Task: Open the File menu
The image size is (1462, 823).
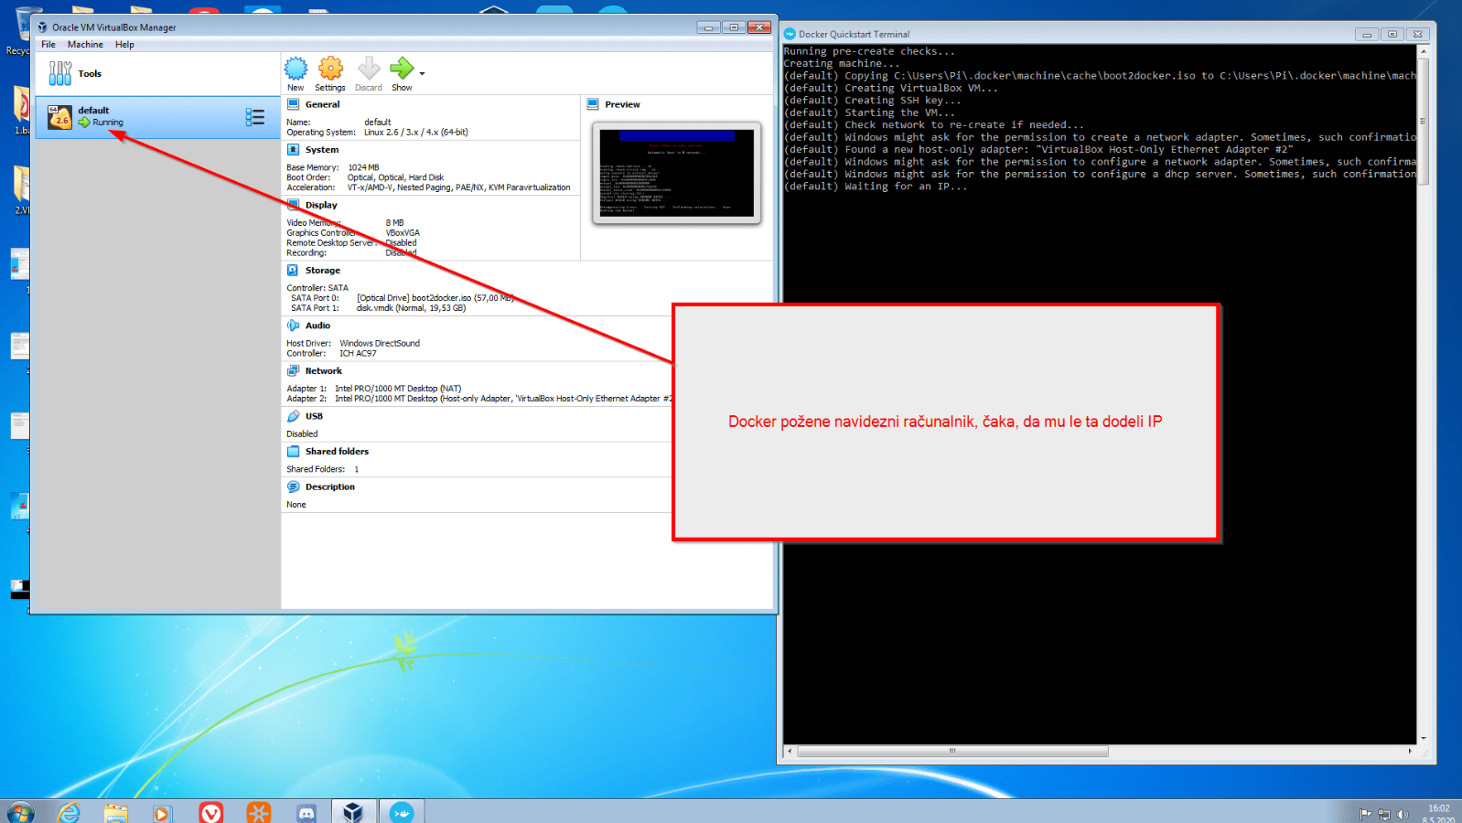Action: pyautogui.click(x=48, y=44)
